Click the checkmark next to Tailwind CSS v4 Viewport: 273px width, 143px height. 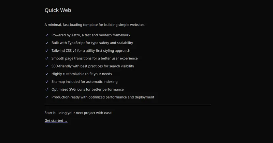coord(46,51)
